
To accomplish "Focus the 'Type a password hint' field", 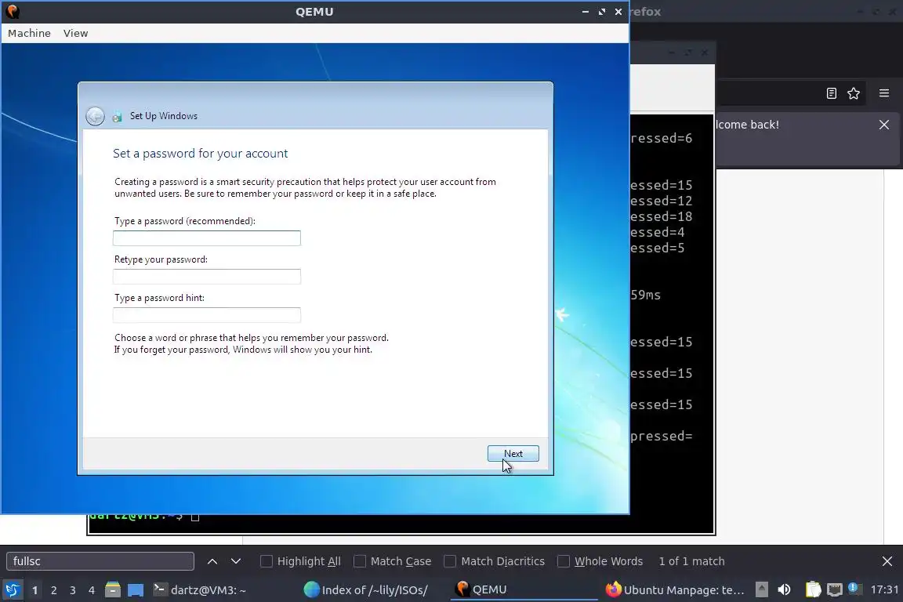I will pyautogui.click(x=207, y=315).
